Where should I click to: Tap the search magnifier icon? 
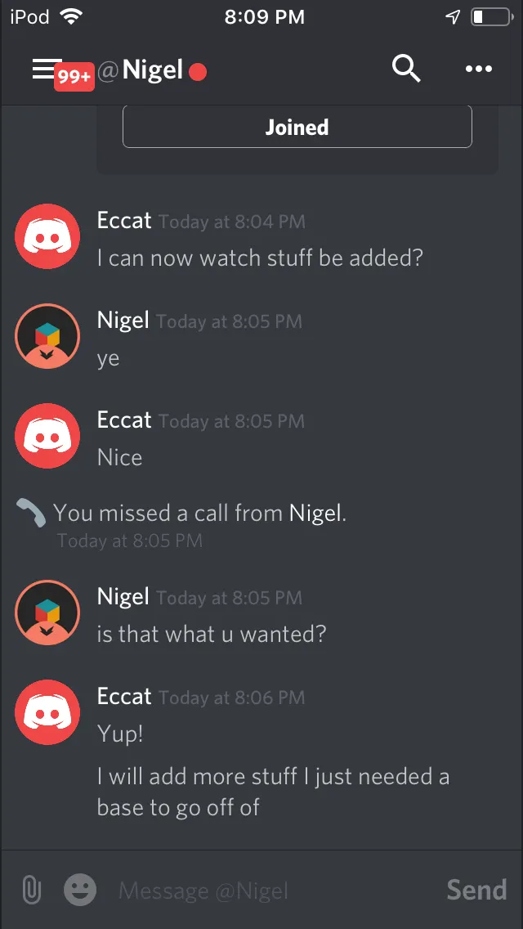[x=406, y=69]
